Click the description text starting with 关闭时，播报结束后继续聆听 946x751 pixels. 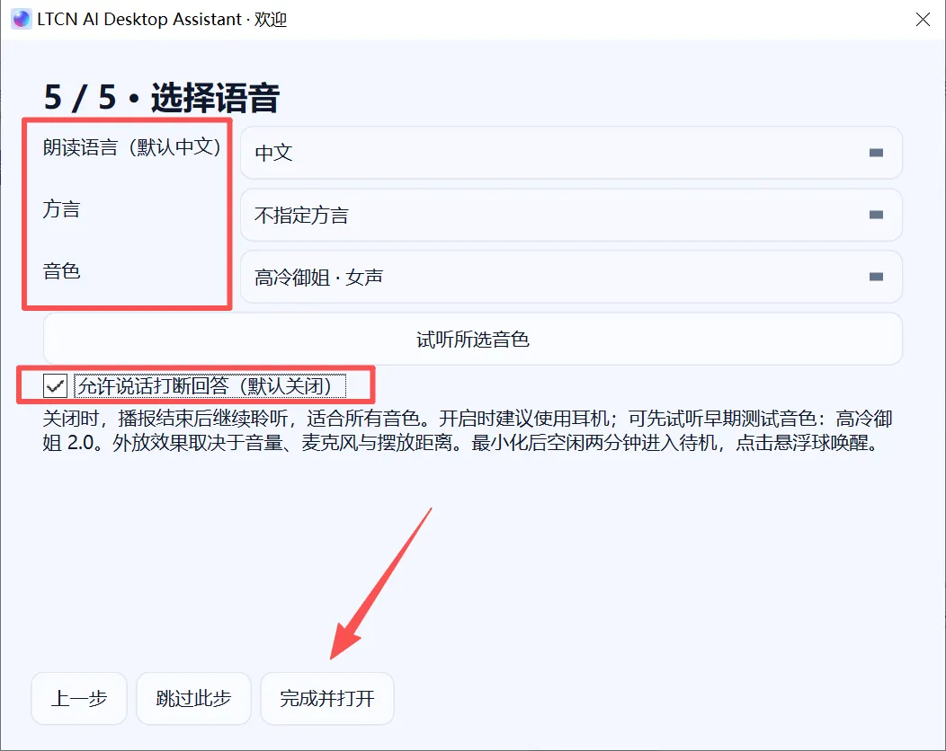point(467,430)
